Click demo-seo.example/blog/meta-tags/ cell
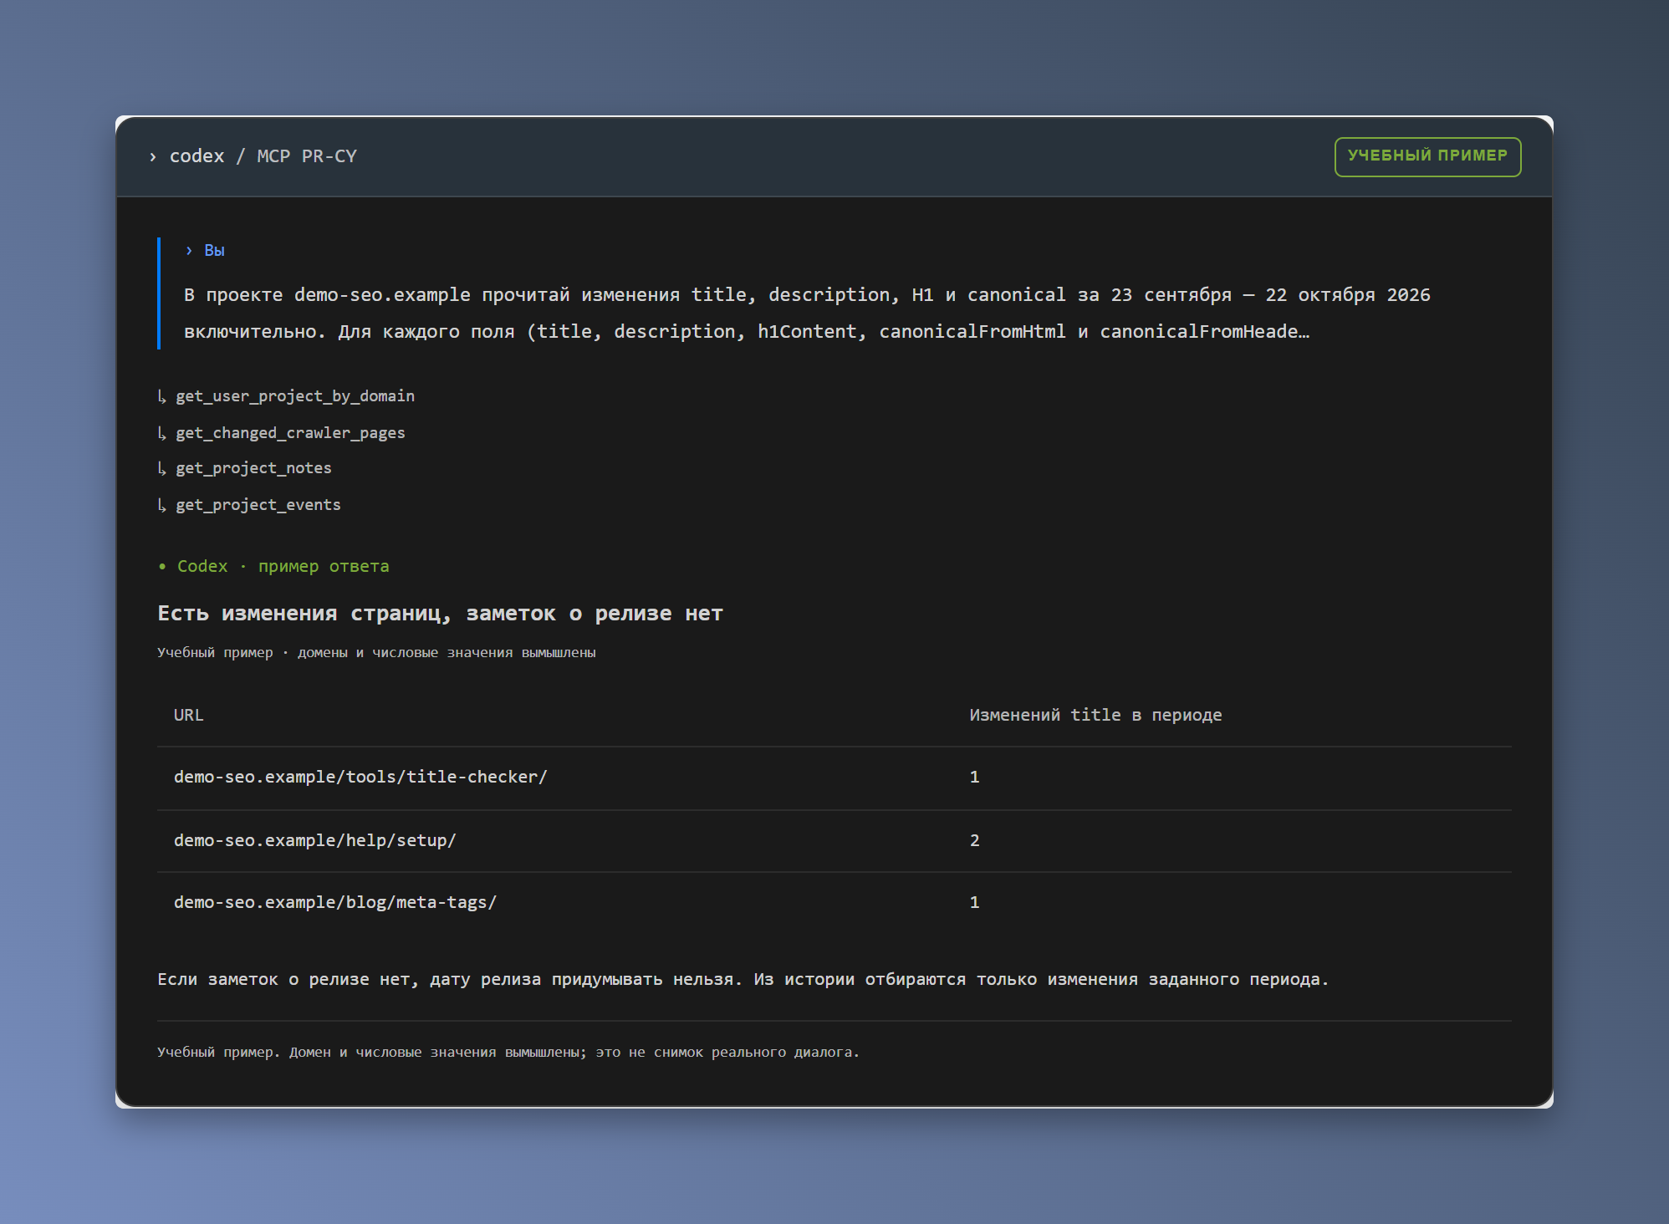The image size is (1669, 1224). [335, 902]
